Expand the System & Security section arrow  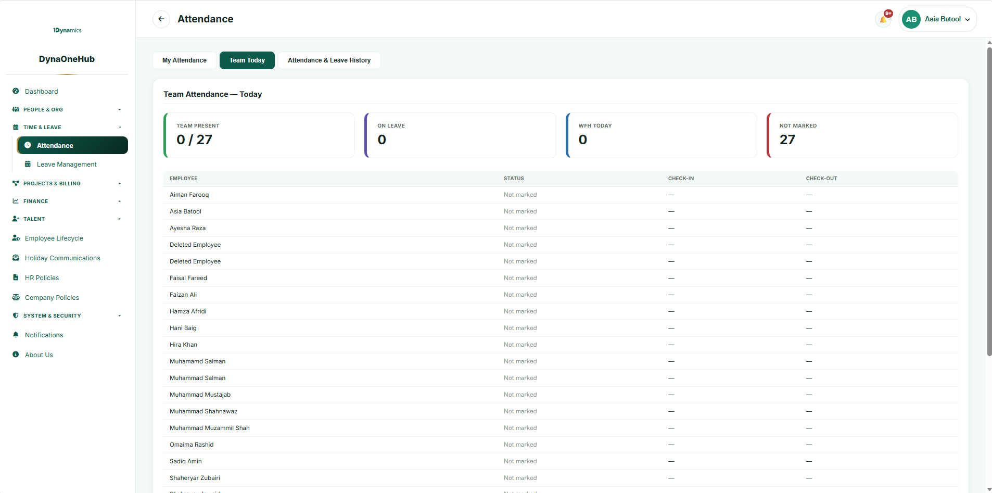[120, 315]
